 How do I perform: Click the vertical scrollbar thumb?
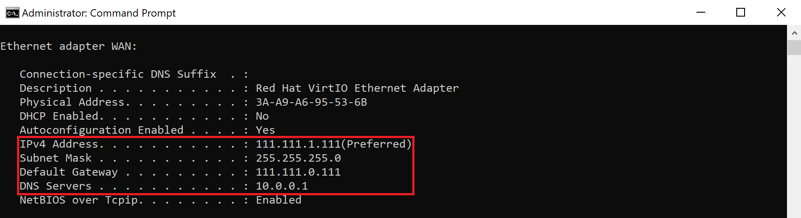click(794, 47)
